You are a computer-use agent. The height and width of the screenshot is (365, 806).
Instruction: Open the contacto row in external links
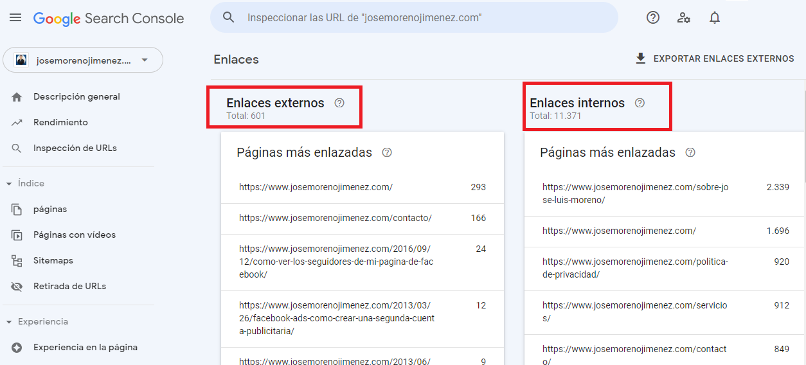[363, 218]
